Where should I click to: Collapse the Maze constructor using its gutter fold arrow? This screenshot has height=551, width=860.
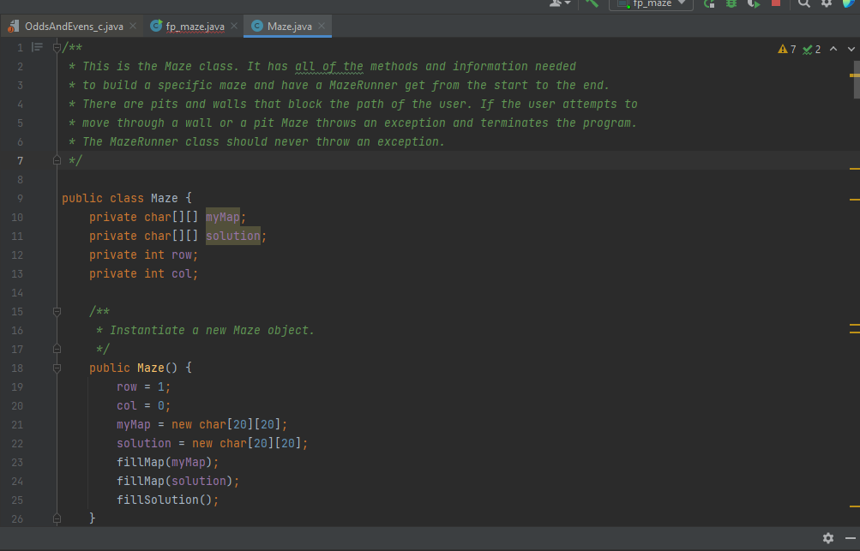point(57,367)
